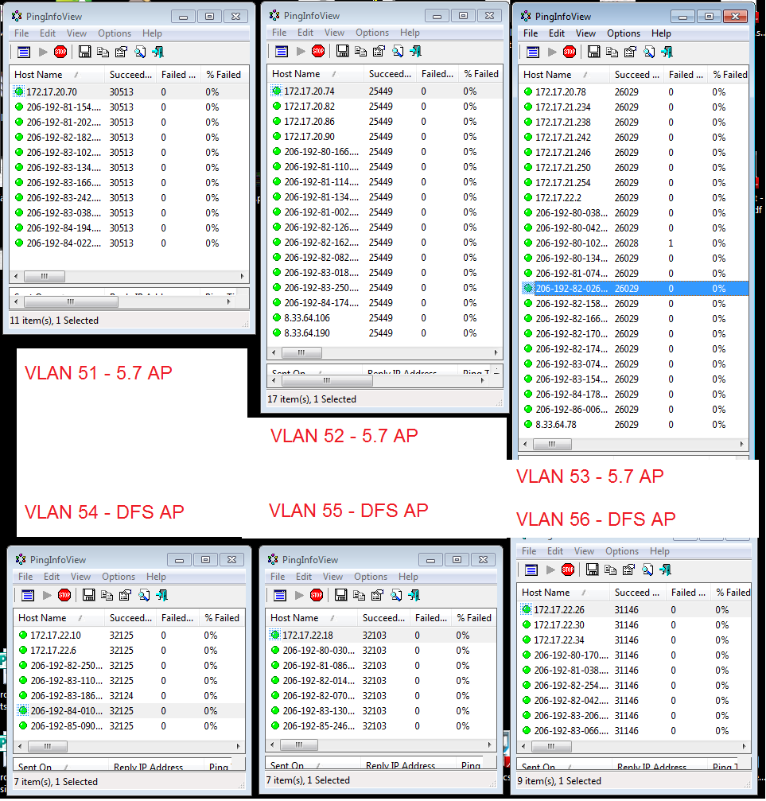The height and width of the screenshot is (801, 766).
Task: Open the View menu in the VLAN 56 window
Action: point(584,550)
